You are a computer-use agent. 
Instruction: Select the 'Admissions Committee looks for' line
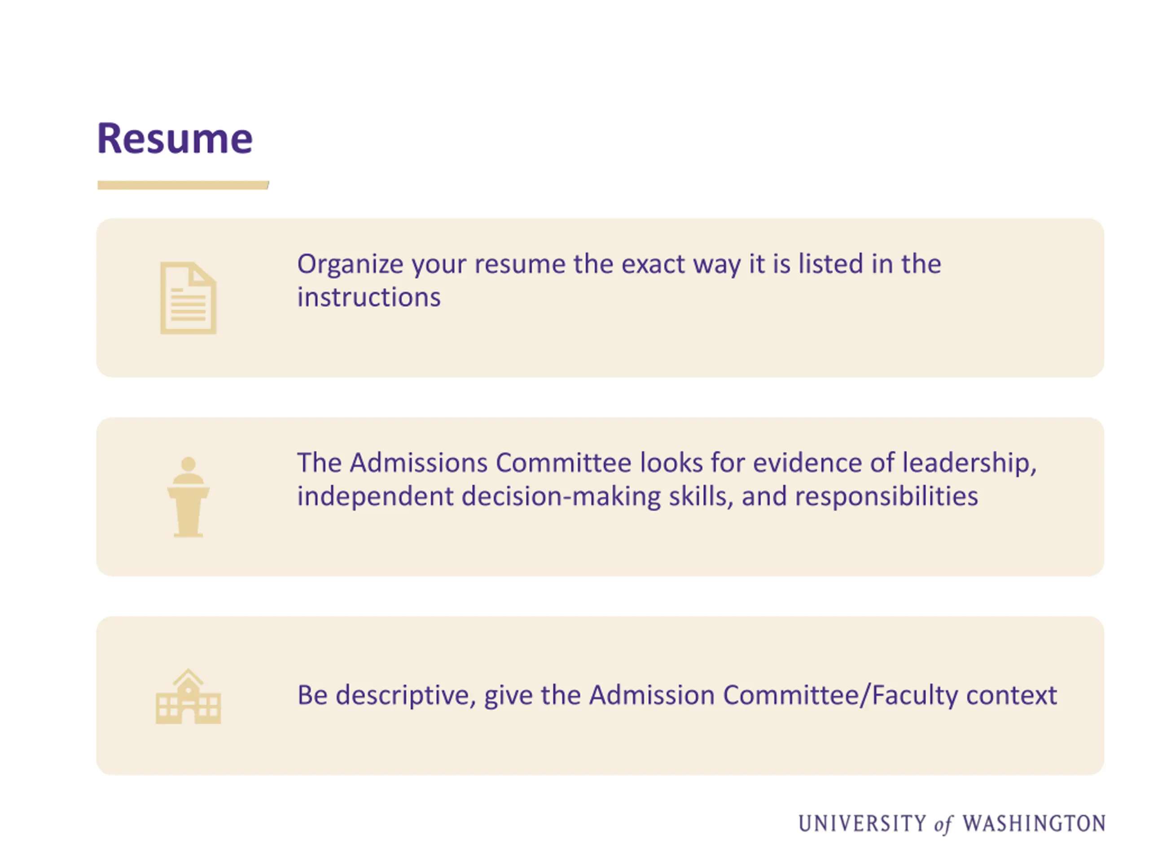tap(667, 462)
